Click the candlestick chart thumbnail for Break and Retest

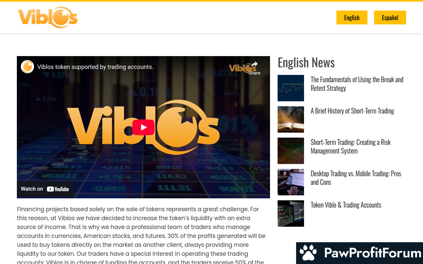click(x=291, y=88)
